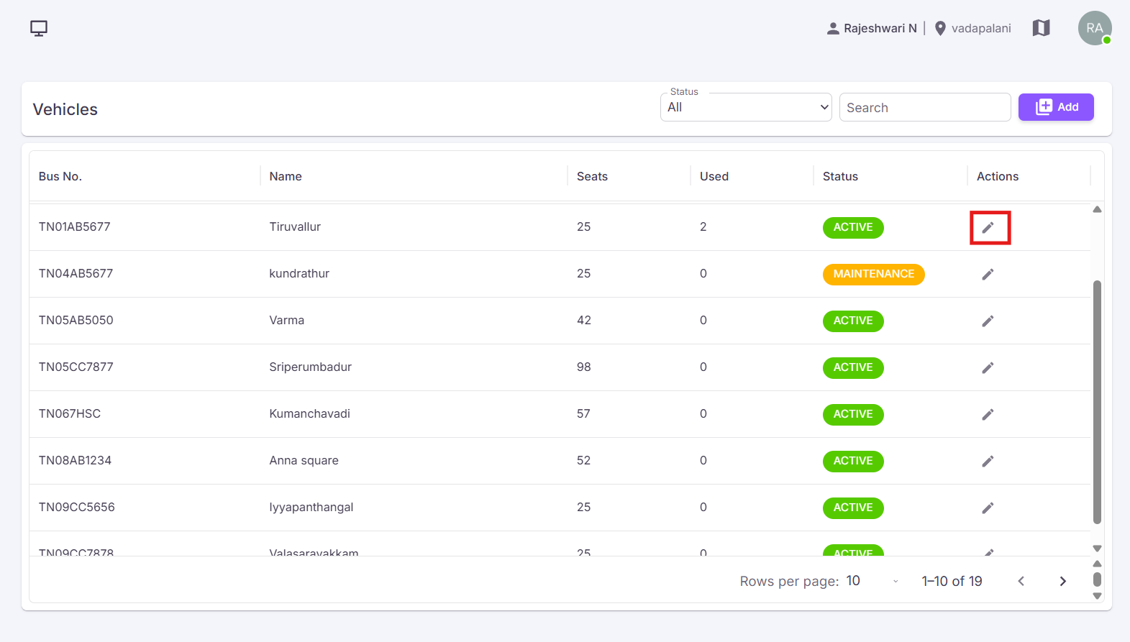
Task: Edit the kundrathur bus entry
Action: coord(988,274)
